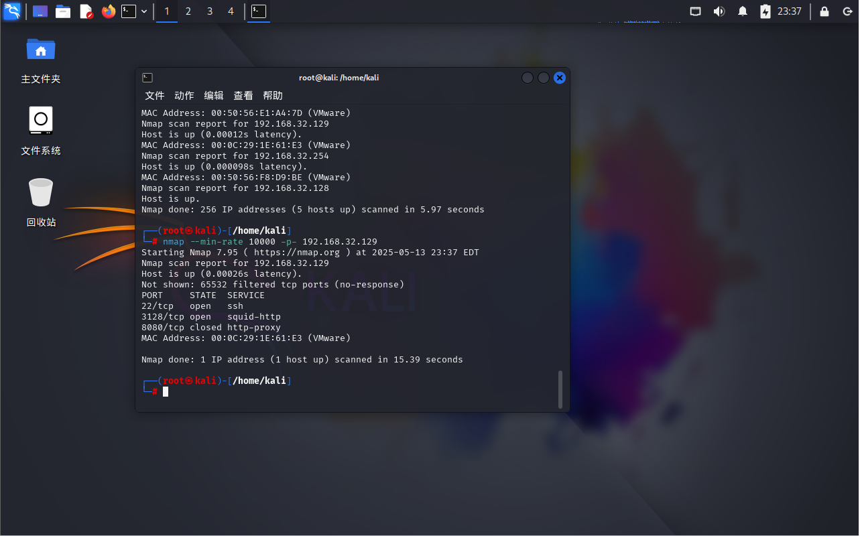The image size is (860, 536).
Task: Open the notifications bell icon
Action: pos(743,11)
